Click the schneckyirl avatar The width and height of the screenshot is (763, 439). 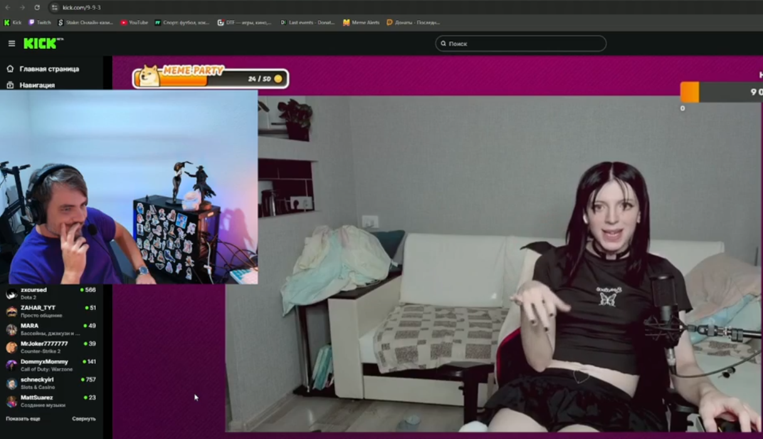(11, 383)
